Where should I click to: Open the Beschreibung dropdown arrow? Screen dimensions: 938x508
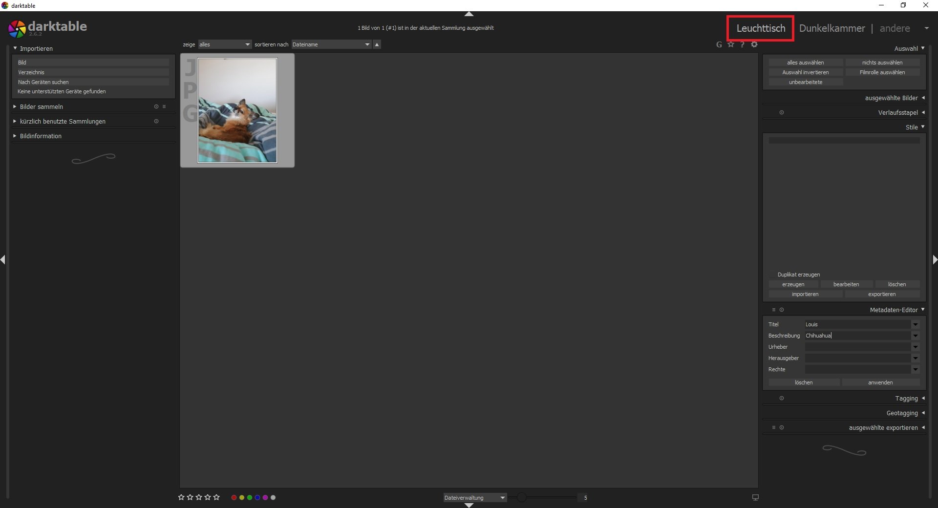click(916, 336)
